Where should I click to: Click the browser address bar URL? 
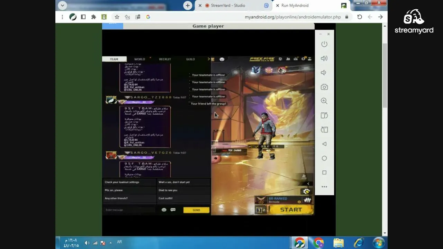coord(293,17)
